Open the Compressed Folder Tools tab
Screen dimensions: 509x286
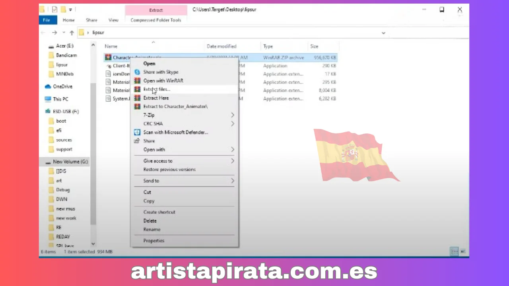pos(156,20)
